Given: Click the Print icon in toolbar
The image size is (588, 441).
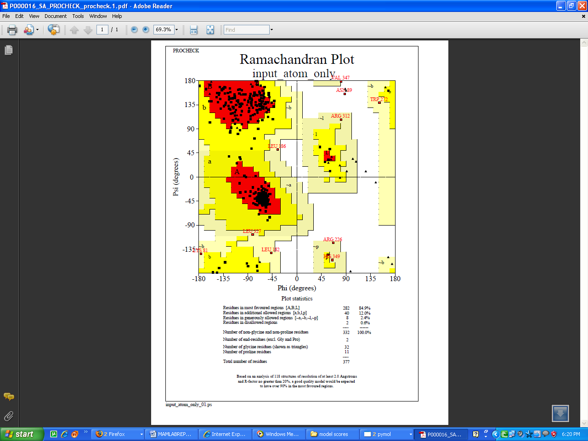Looking at the screenshot, I should [x=12, y=30].
